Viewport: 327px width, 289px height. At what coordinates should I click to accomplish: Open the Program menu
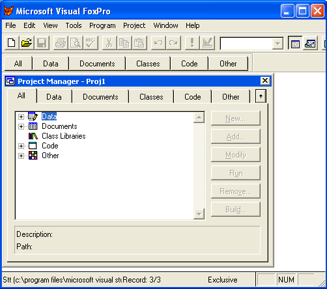(x=102, y=25)
